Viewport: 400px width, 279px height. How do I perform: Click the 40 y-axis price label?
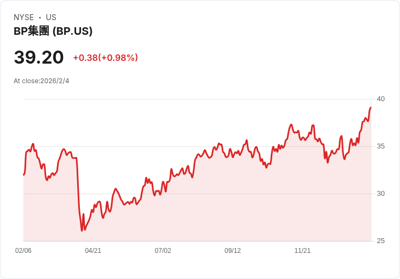(380, 99)
